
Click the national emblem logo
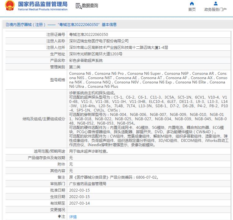click(x=10, y=6)
